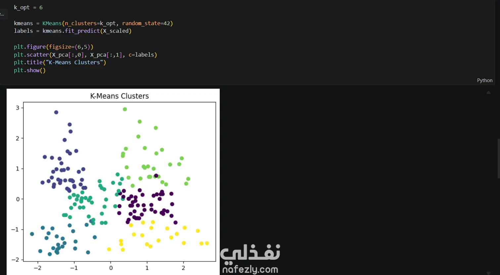
Task: Click the topmost light-green point near y=3
Action: click(x=125, y=109)
